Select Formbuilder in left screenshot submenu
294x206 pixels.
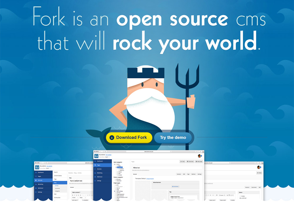coord(60,197)
